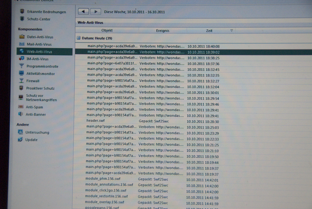Go to next week with right arrow
The image size is (312, 209).
(95, 12)
